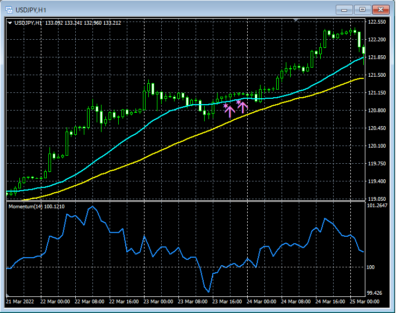Select the first pink star marker
Screen dimensions: 396x313
226,106
